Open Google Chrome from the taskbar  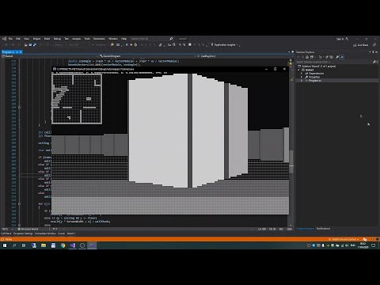pyautogui.click(x=63, y=245)
